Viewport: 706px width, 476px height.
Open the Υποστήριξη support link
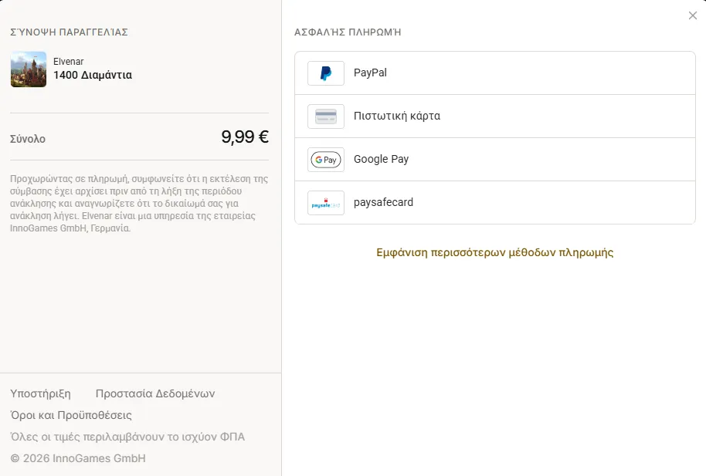[x=40, y=393]
